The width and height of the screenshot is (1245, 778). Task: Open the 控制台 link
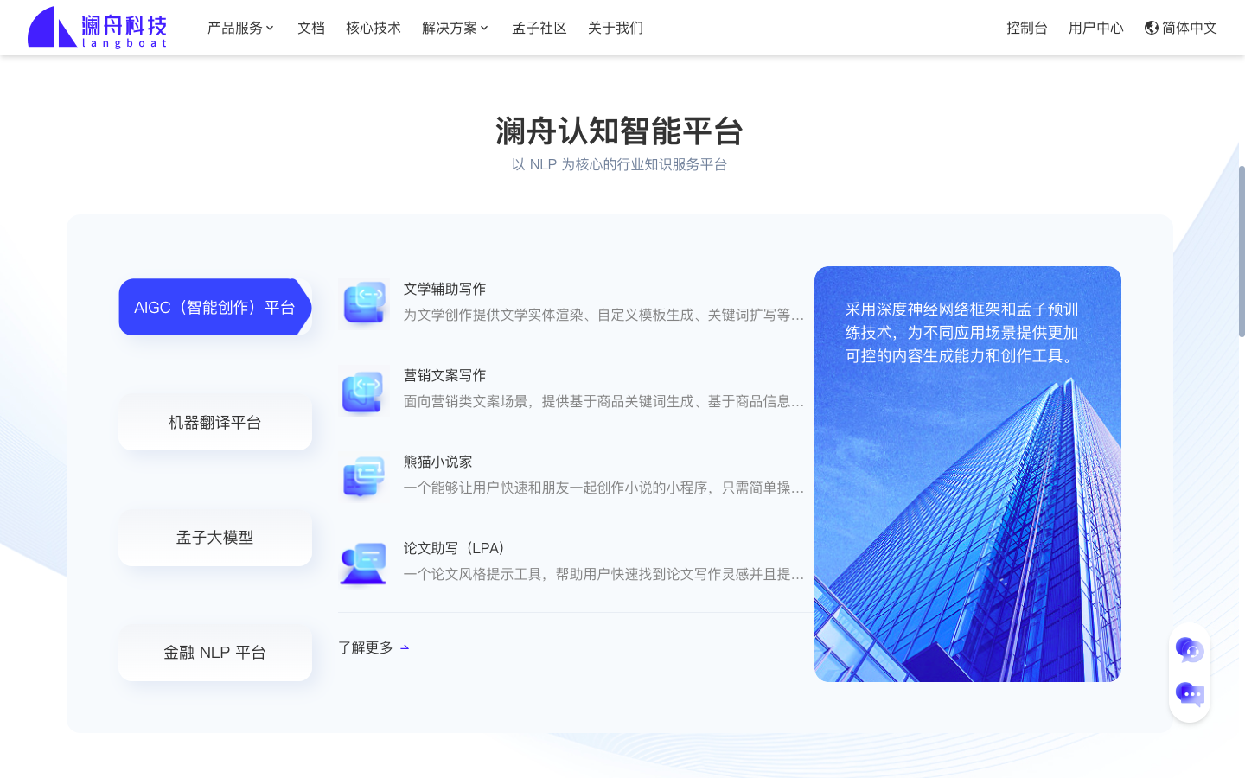point(1027,28)
